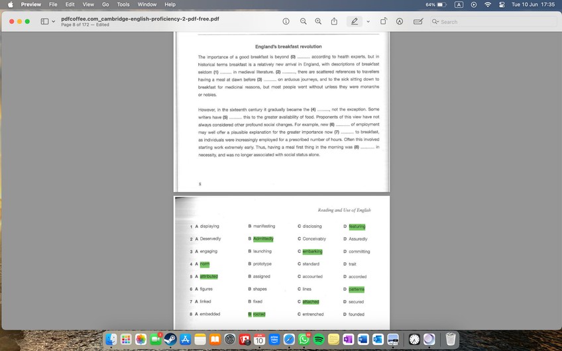Open the form filling tool
Viewport: 562px width, 351px height.
point(418,21)
